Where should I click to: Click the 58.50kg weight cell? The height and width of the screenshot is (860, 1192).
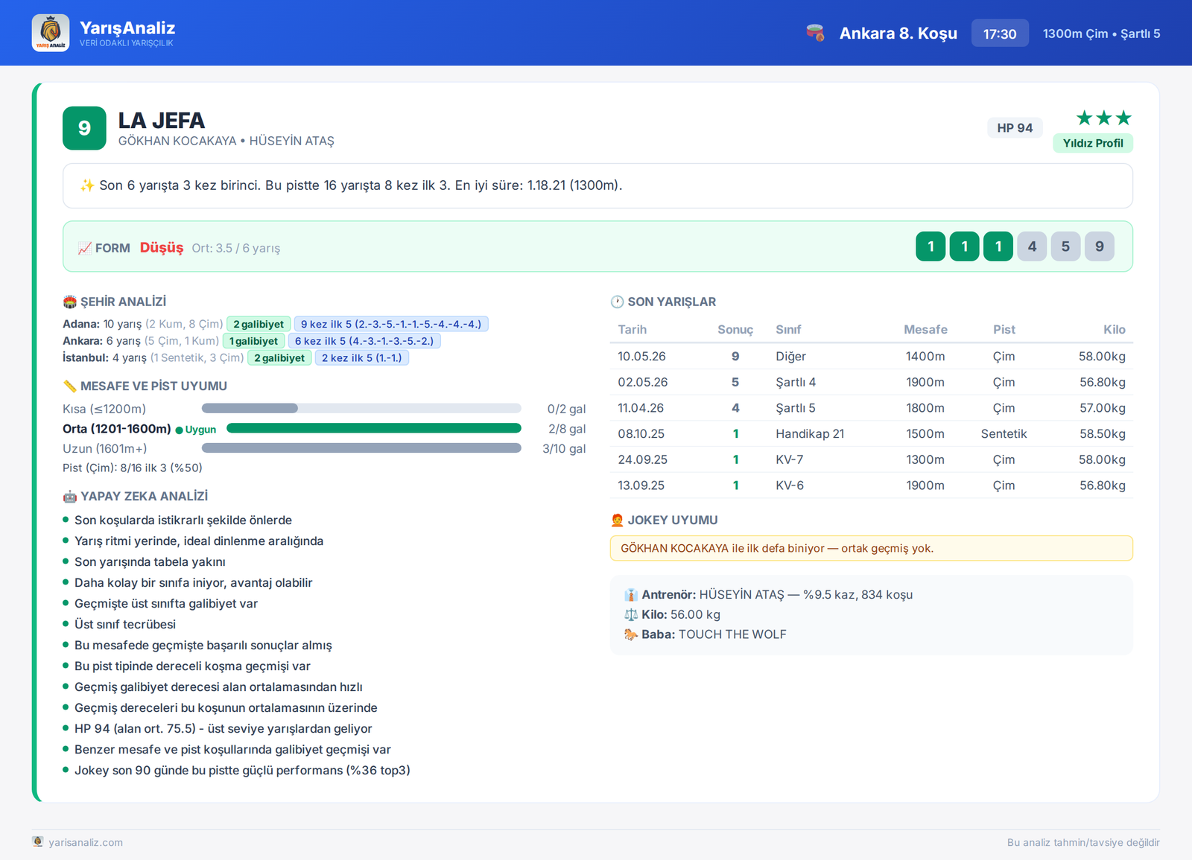point(1103,434)
